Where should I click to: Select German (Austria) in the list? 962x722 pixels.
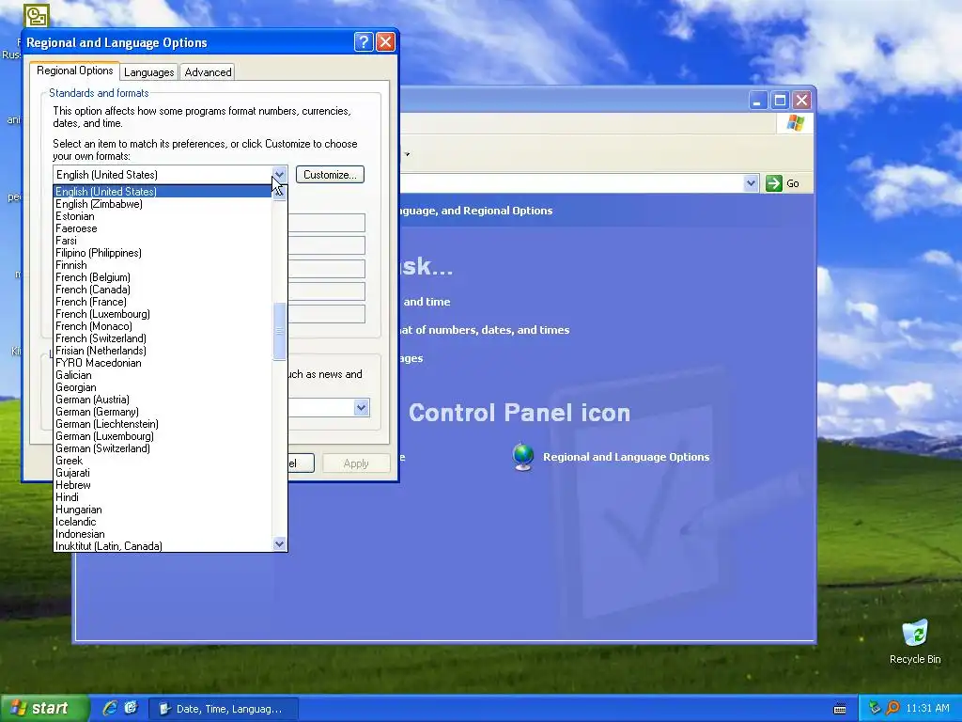pos(163,400)
